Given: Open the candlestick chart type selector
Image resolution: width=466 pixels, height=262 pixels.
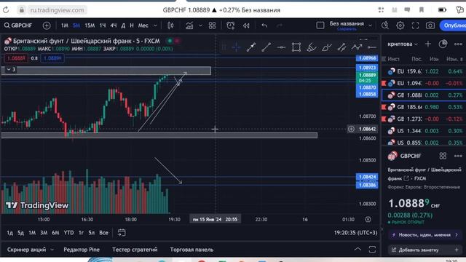Looking at the screenshot, I should (170, 26).
